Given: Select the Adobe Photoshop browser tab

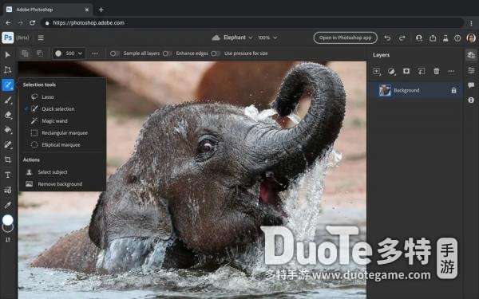Looking at the screenshot, I should [x=47, y=10].
